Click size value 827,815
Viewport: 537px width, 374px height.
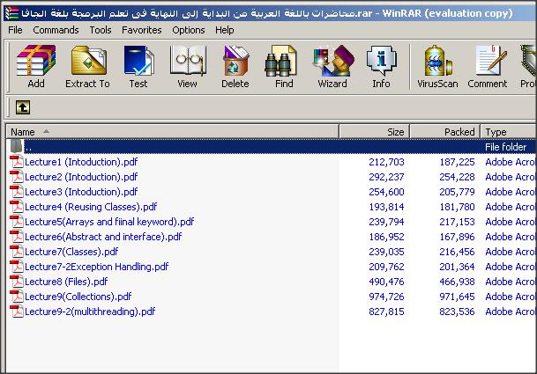pyautogui.click(x=386, y=312)
